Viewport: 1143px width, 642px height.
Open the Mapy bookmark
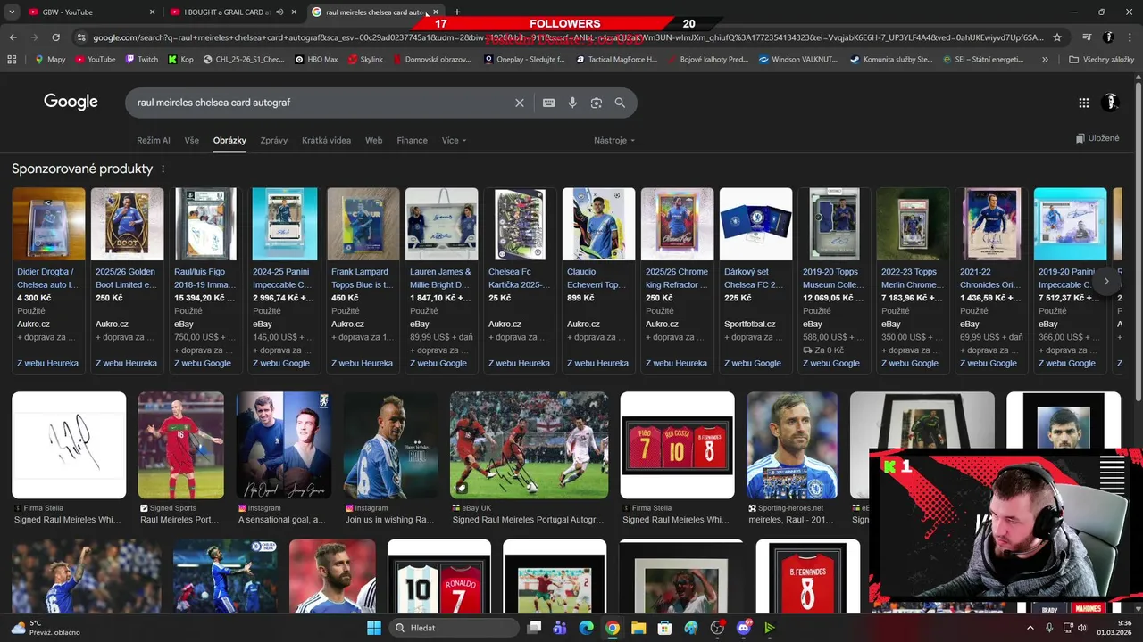tap(50, 59)
